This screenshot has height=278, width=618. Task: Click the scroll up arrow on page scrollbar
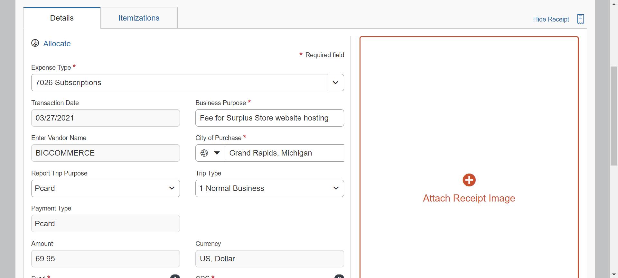614,3
